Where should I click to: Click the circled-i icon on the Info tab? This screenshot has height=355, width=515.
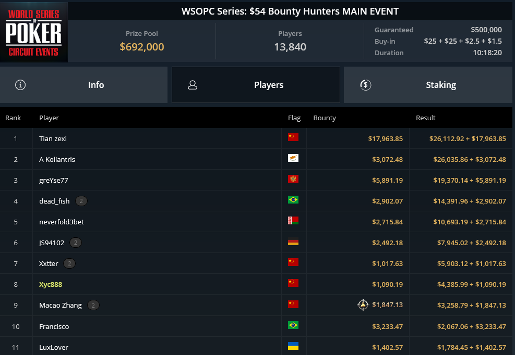20,85
